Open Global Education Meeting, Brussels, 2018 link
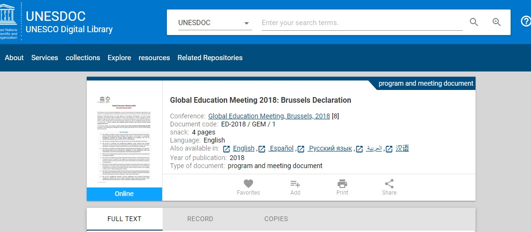The height and width of the screenshot is (232, 531). pyautogui.click(x=269, y=116)
